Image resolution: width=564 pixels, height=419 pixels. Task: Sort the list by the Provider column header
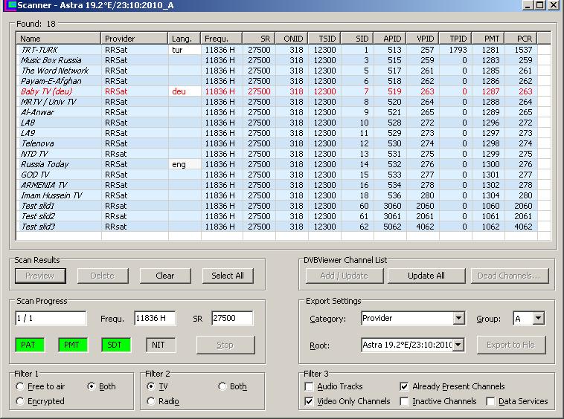(x=135, y=38)
